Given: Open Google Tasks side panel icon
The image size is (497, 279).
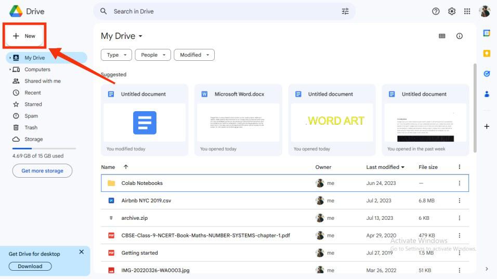Looking at the screenshot, I should pos(487,74).
